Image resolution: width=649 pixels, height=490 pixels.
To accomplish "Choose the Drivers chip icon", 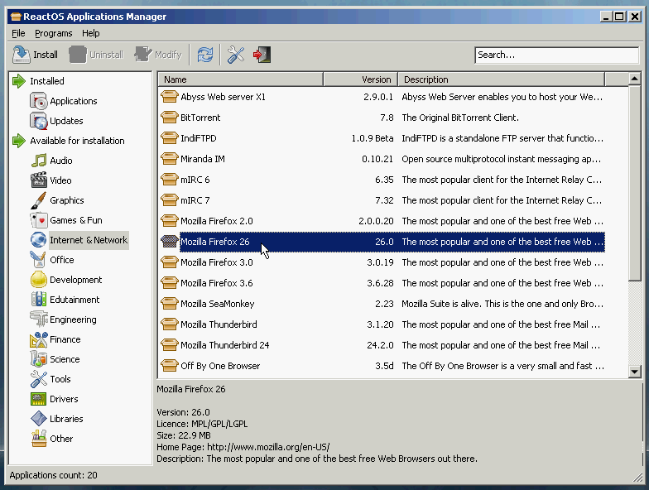I will [x=38, y=399].
